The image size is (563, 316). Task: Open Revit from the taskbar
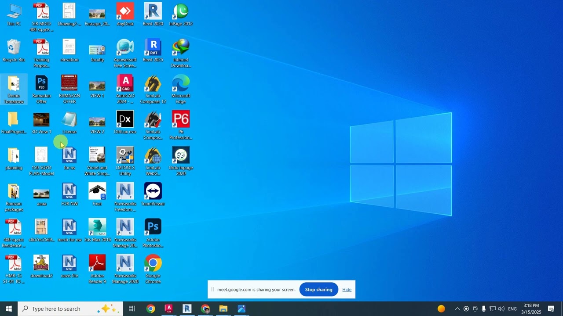pos(187,309)
